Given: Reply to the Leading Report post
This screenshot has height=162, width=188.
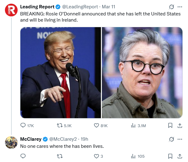Looking at the screenshot, I should (23, 126).
